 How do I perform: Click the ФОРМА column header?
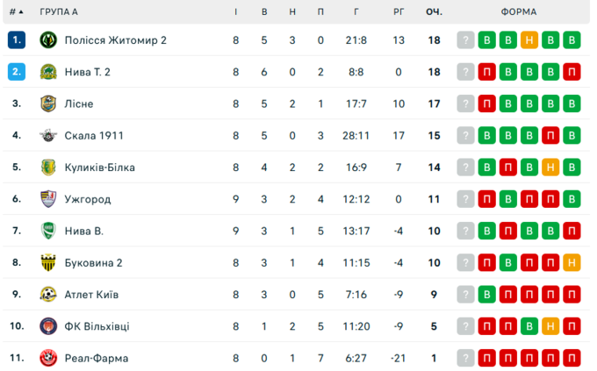point(519,12)
